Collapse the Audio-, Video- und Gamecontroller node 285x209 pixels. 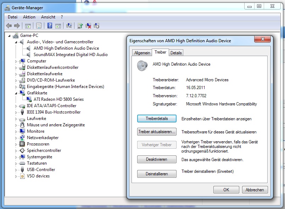[16, 42]
